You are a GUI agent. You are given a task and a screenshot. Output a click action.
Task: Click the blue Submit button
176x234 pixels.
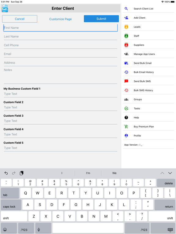click(101, 19)
